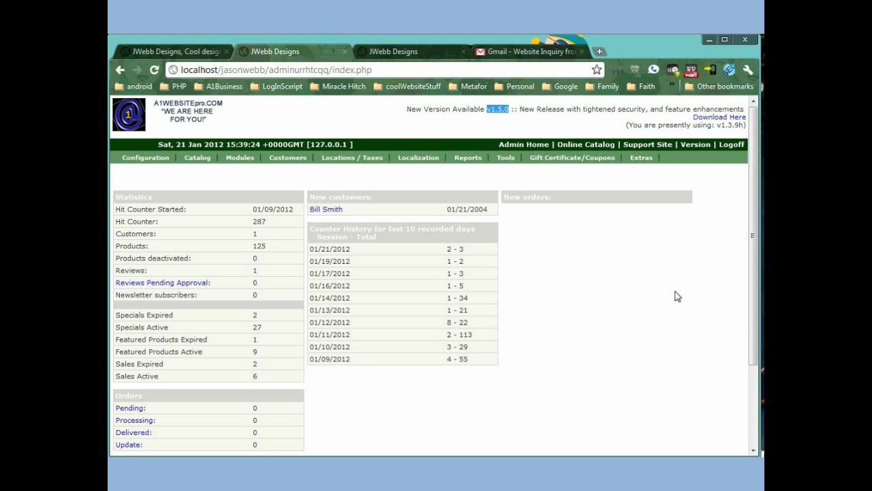View Update orders
Image resolution: width=872 pixels, height=491 pixels.
[x=129, y=445]
